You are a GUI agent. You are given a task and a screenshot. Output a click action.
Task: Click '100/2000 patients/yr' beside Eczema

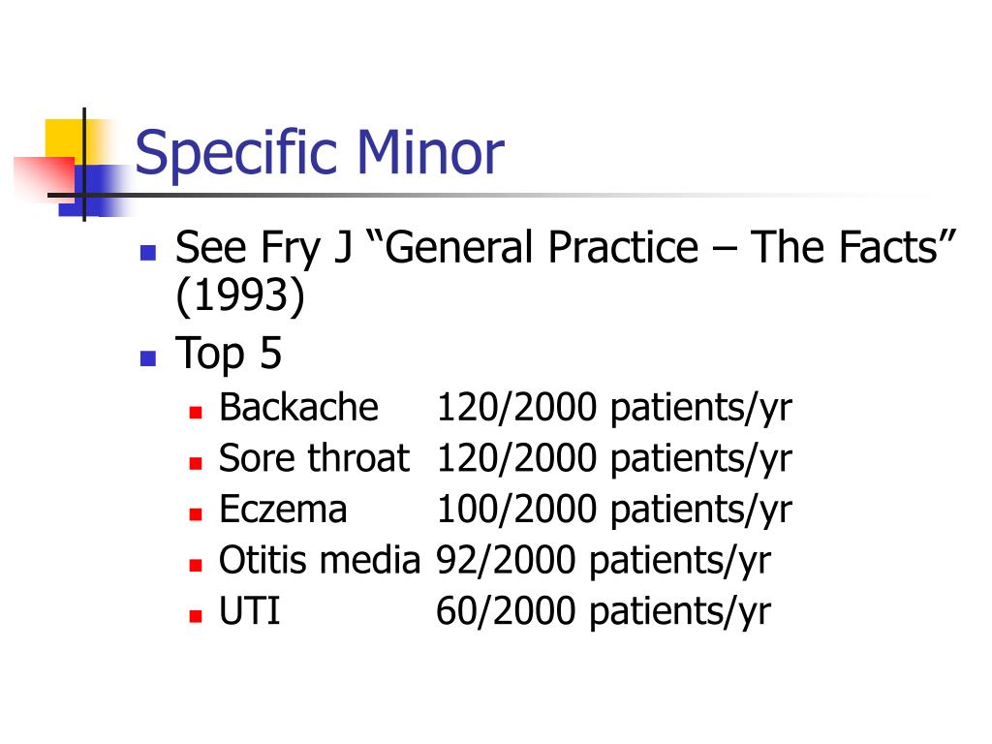coord(614,510)
